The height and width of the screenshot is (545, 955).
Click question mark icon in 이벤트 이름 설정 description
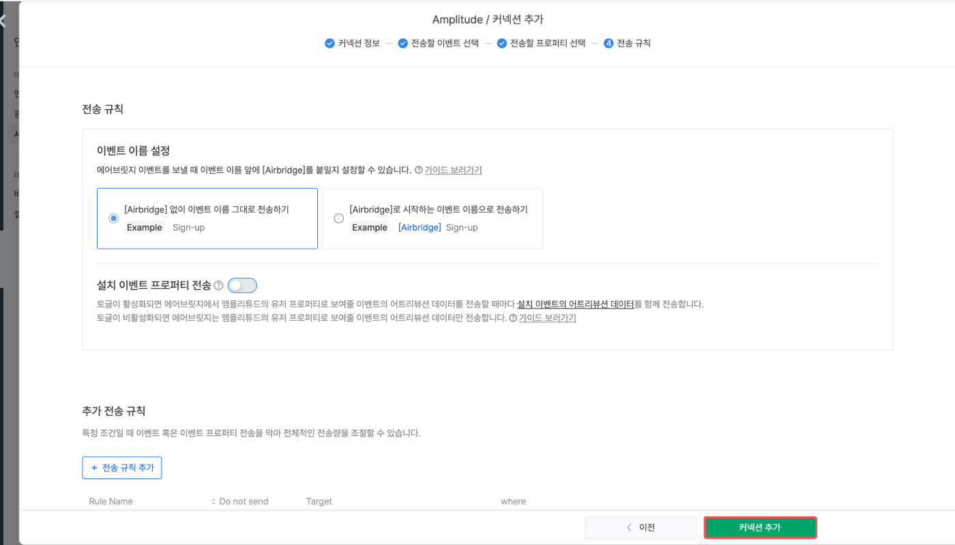pos(418,170)
